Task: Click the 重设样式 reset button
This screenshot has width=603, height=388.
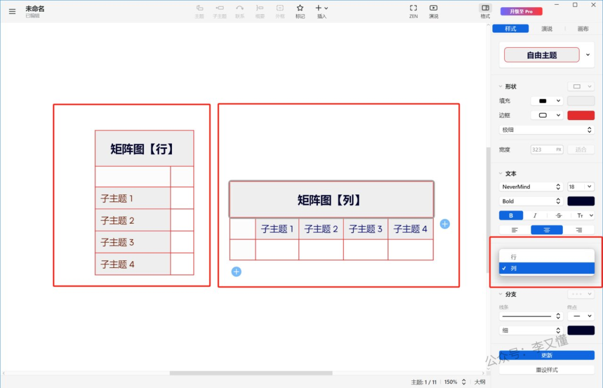Action: (546, 370)
